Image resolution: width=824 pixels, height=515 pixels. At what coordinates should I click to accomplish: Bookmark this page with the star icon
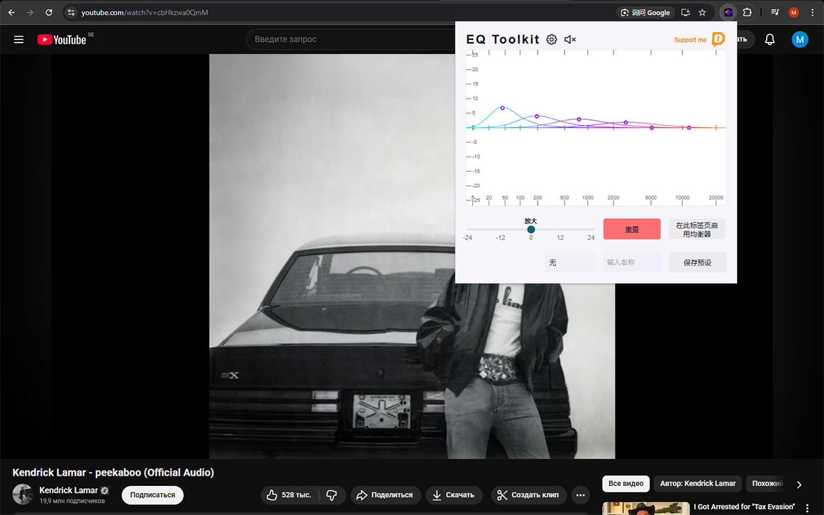tap(702, 12)
